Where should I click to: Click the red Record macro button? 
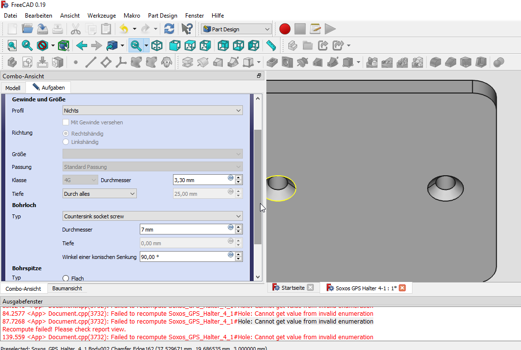click(x=285, y=29)
